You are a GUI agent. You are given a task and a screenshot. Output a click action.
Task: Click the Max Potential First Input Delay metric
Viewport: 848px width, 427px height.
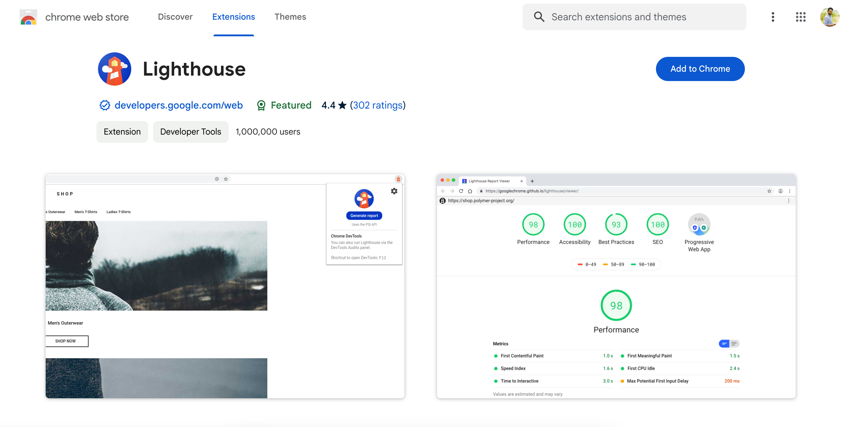pyautogui.click(x=680, y=381)
